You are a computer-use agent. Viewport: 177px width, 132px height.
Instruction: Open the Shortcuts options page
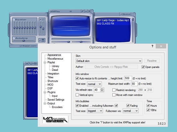52,81
